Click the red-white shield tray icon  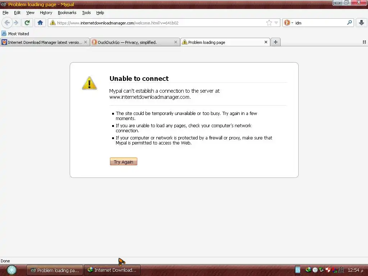pos(328,270)
